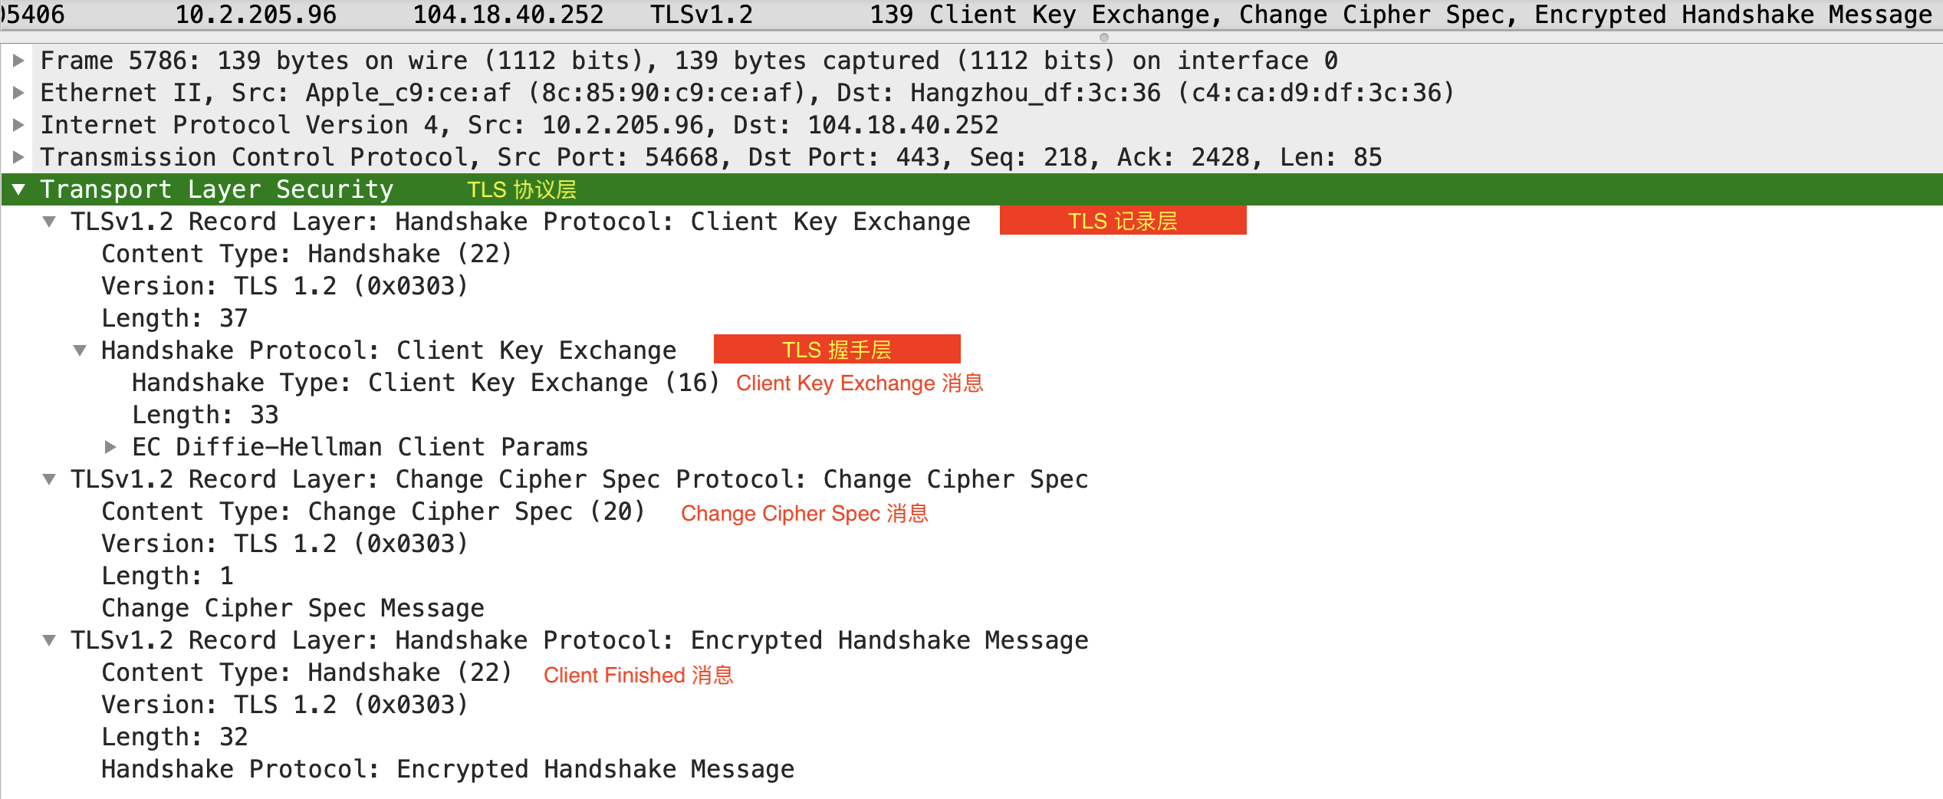Screen dimensions: 1943x799
Task: Collapse the Transport Layer Security section
Action: pyautogui.click(x=18, y=189)
